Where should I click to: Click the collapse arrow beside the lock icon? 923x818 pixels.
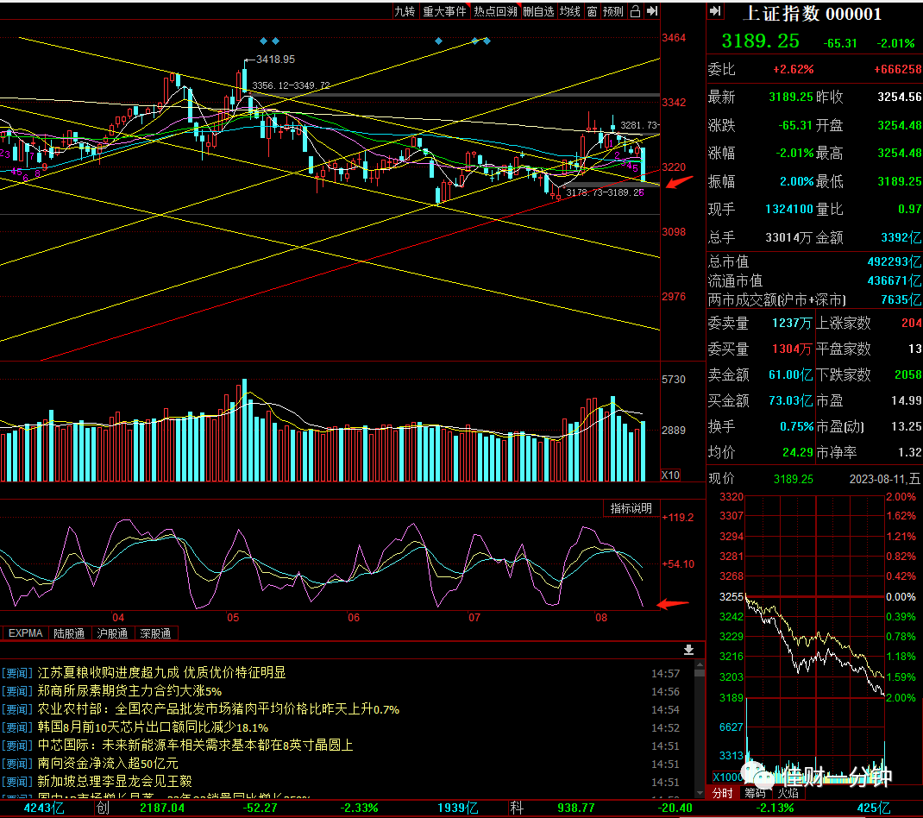click(652, 11)
